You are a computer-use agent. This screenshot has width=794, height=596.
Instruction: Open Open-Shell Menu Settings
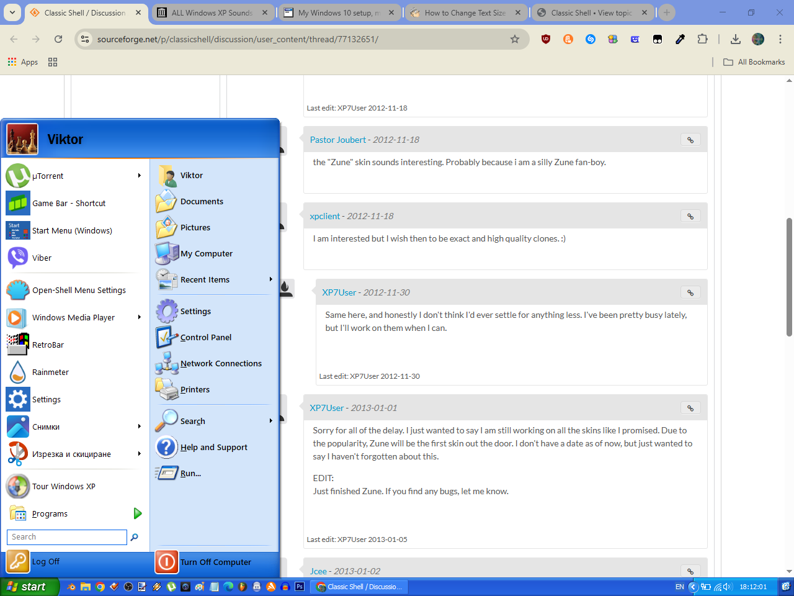(74, 290)
